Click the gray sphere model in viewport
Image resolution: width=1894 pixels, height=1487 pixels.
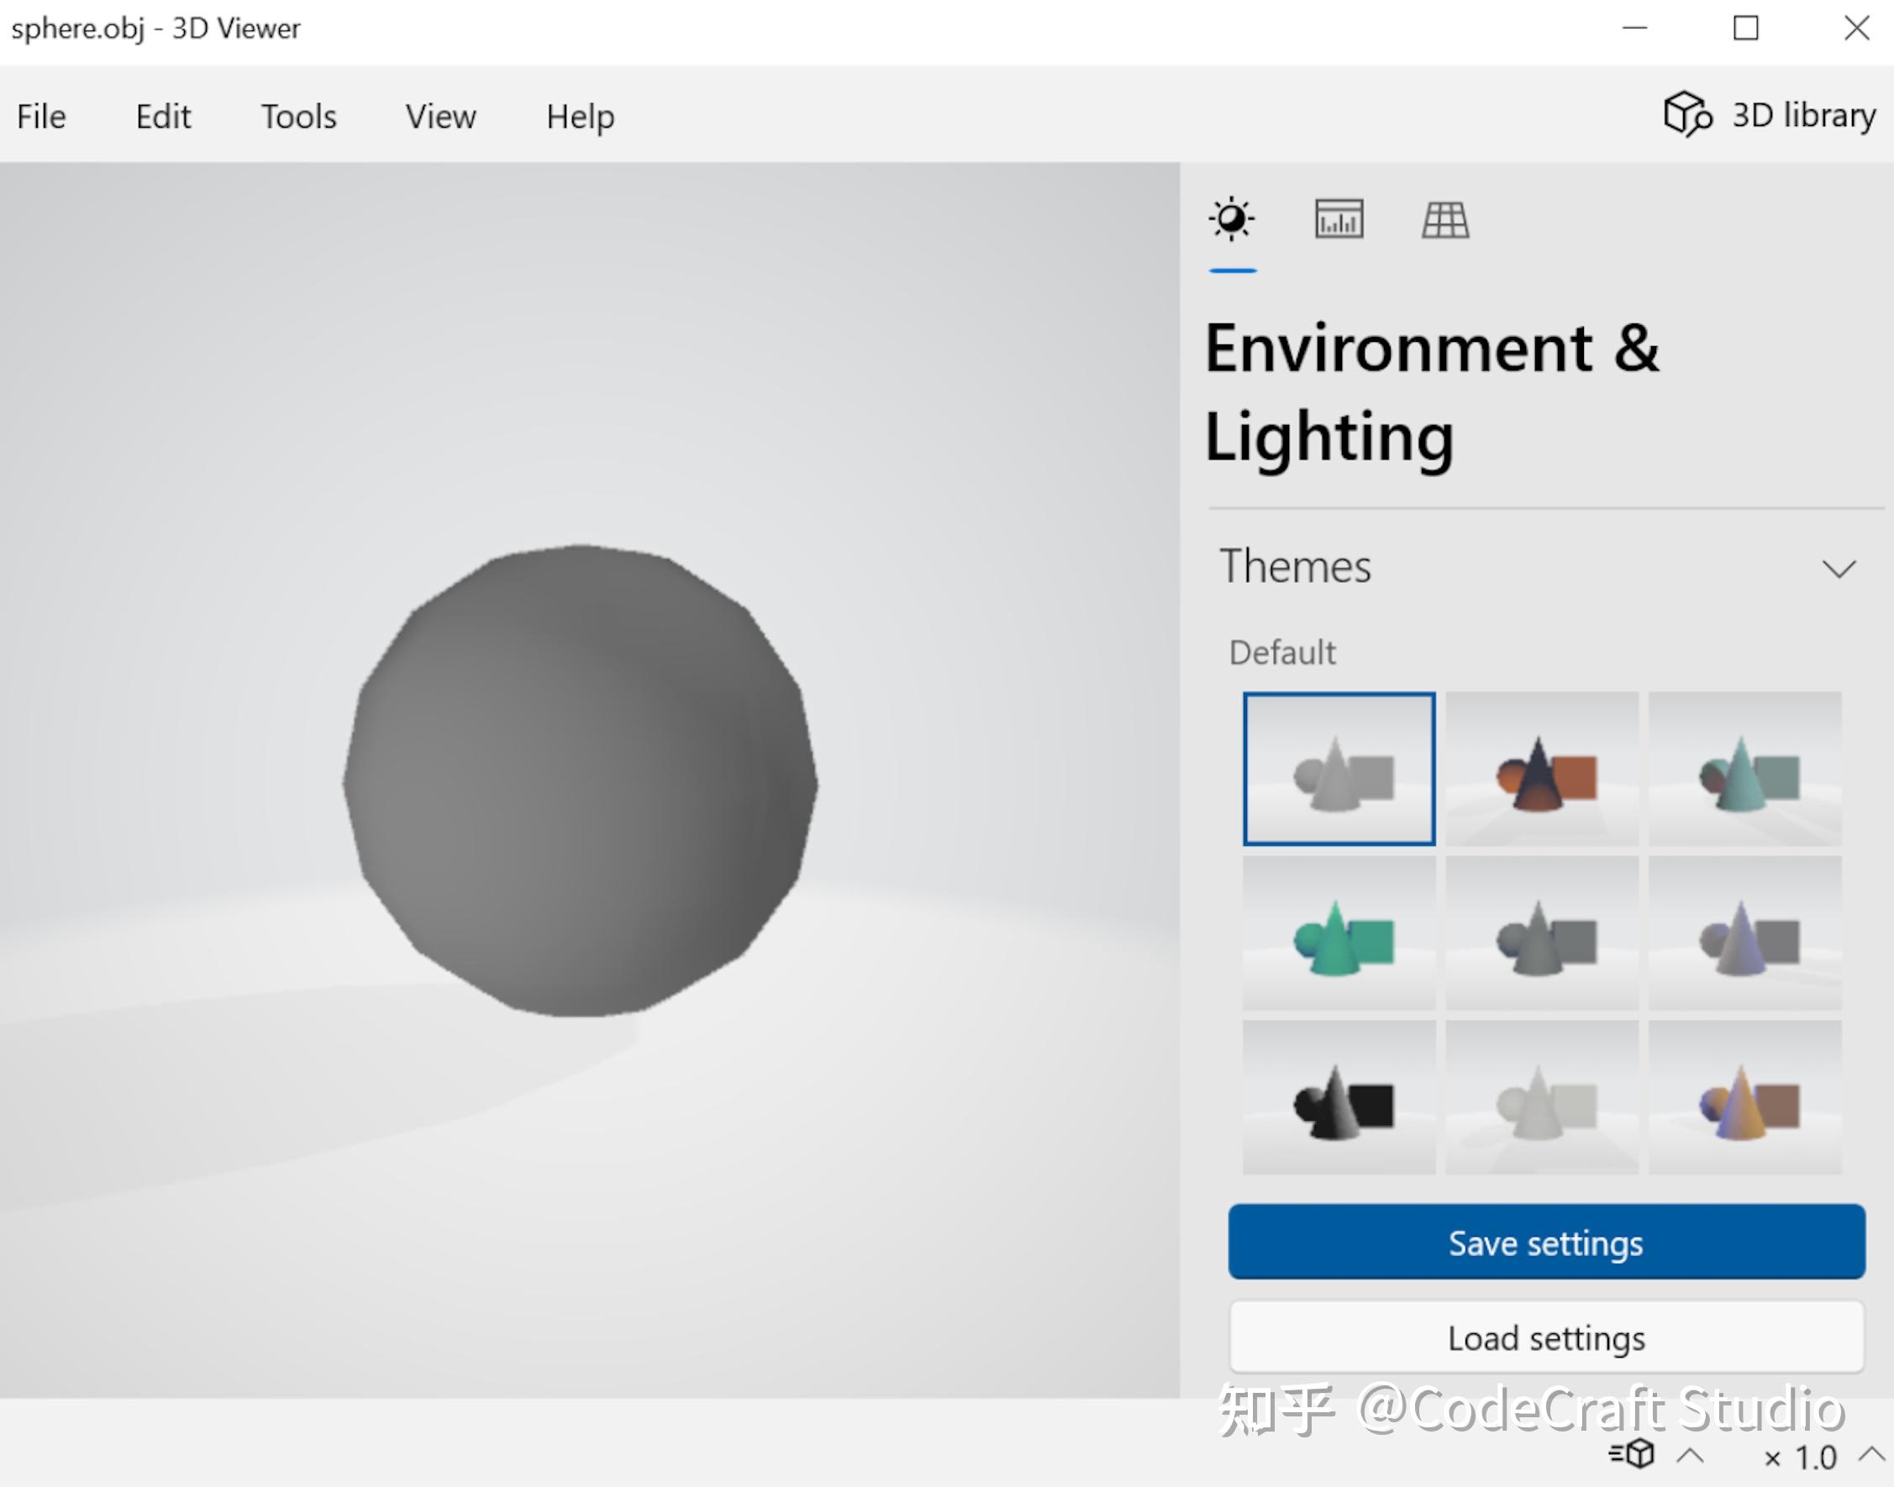pos(579,781)
